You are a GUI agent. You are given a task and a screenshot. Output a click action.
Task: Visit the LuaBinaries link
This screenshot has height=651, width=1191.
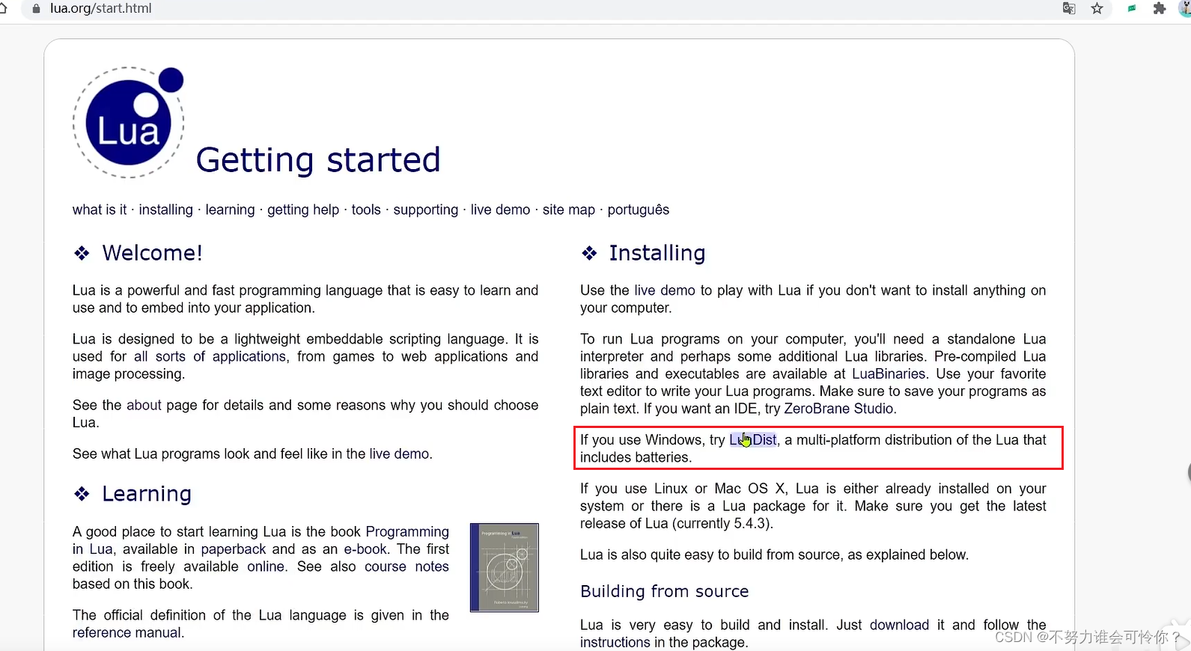[889, 373]
